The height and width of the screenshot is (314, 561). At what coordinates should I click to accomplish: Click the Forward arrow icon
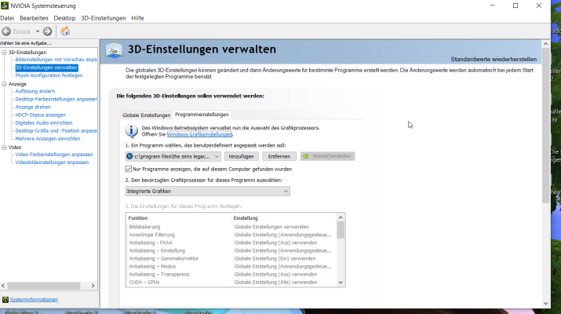(47, 31)
